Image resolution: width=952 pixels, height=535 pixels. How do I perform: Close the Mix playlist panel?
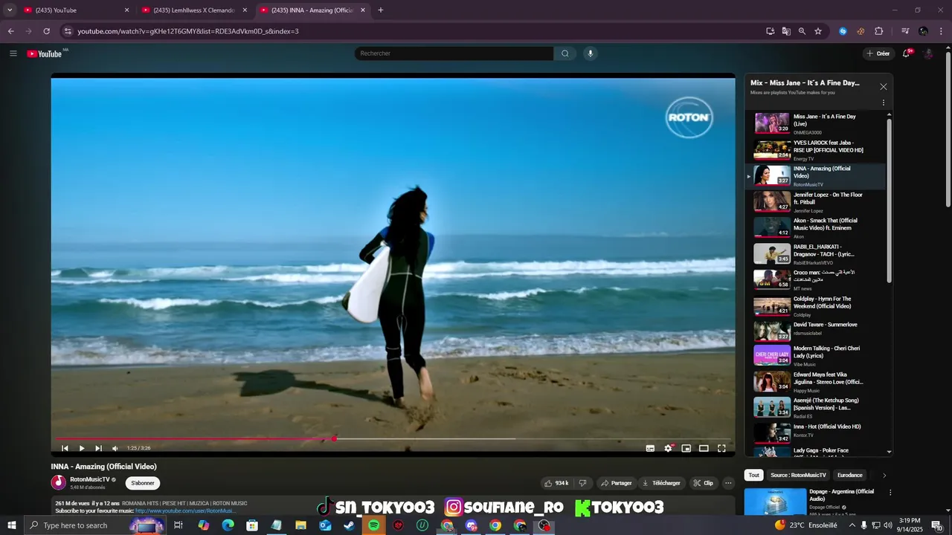884,87
